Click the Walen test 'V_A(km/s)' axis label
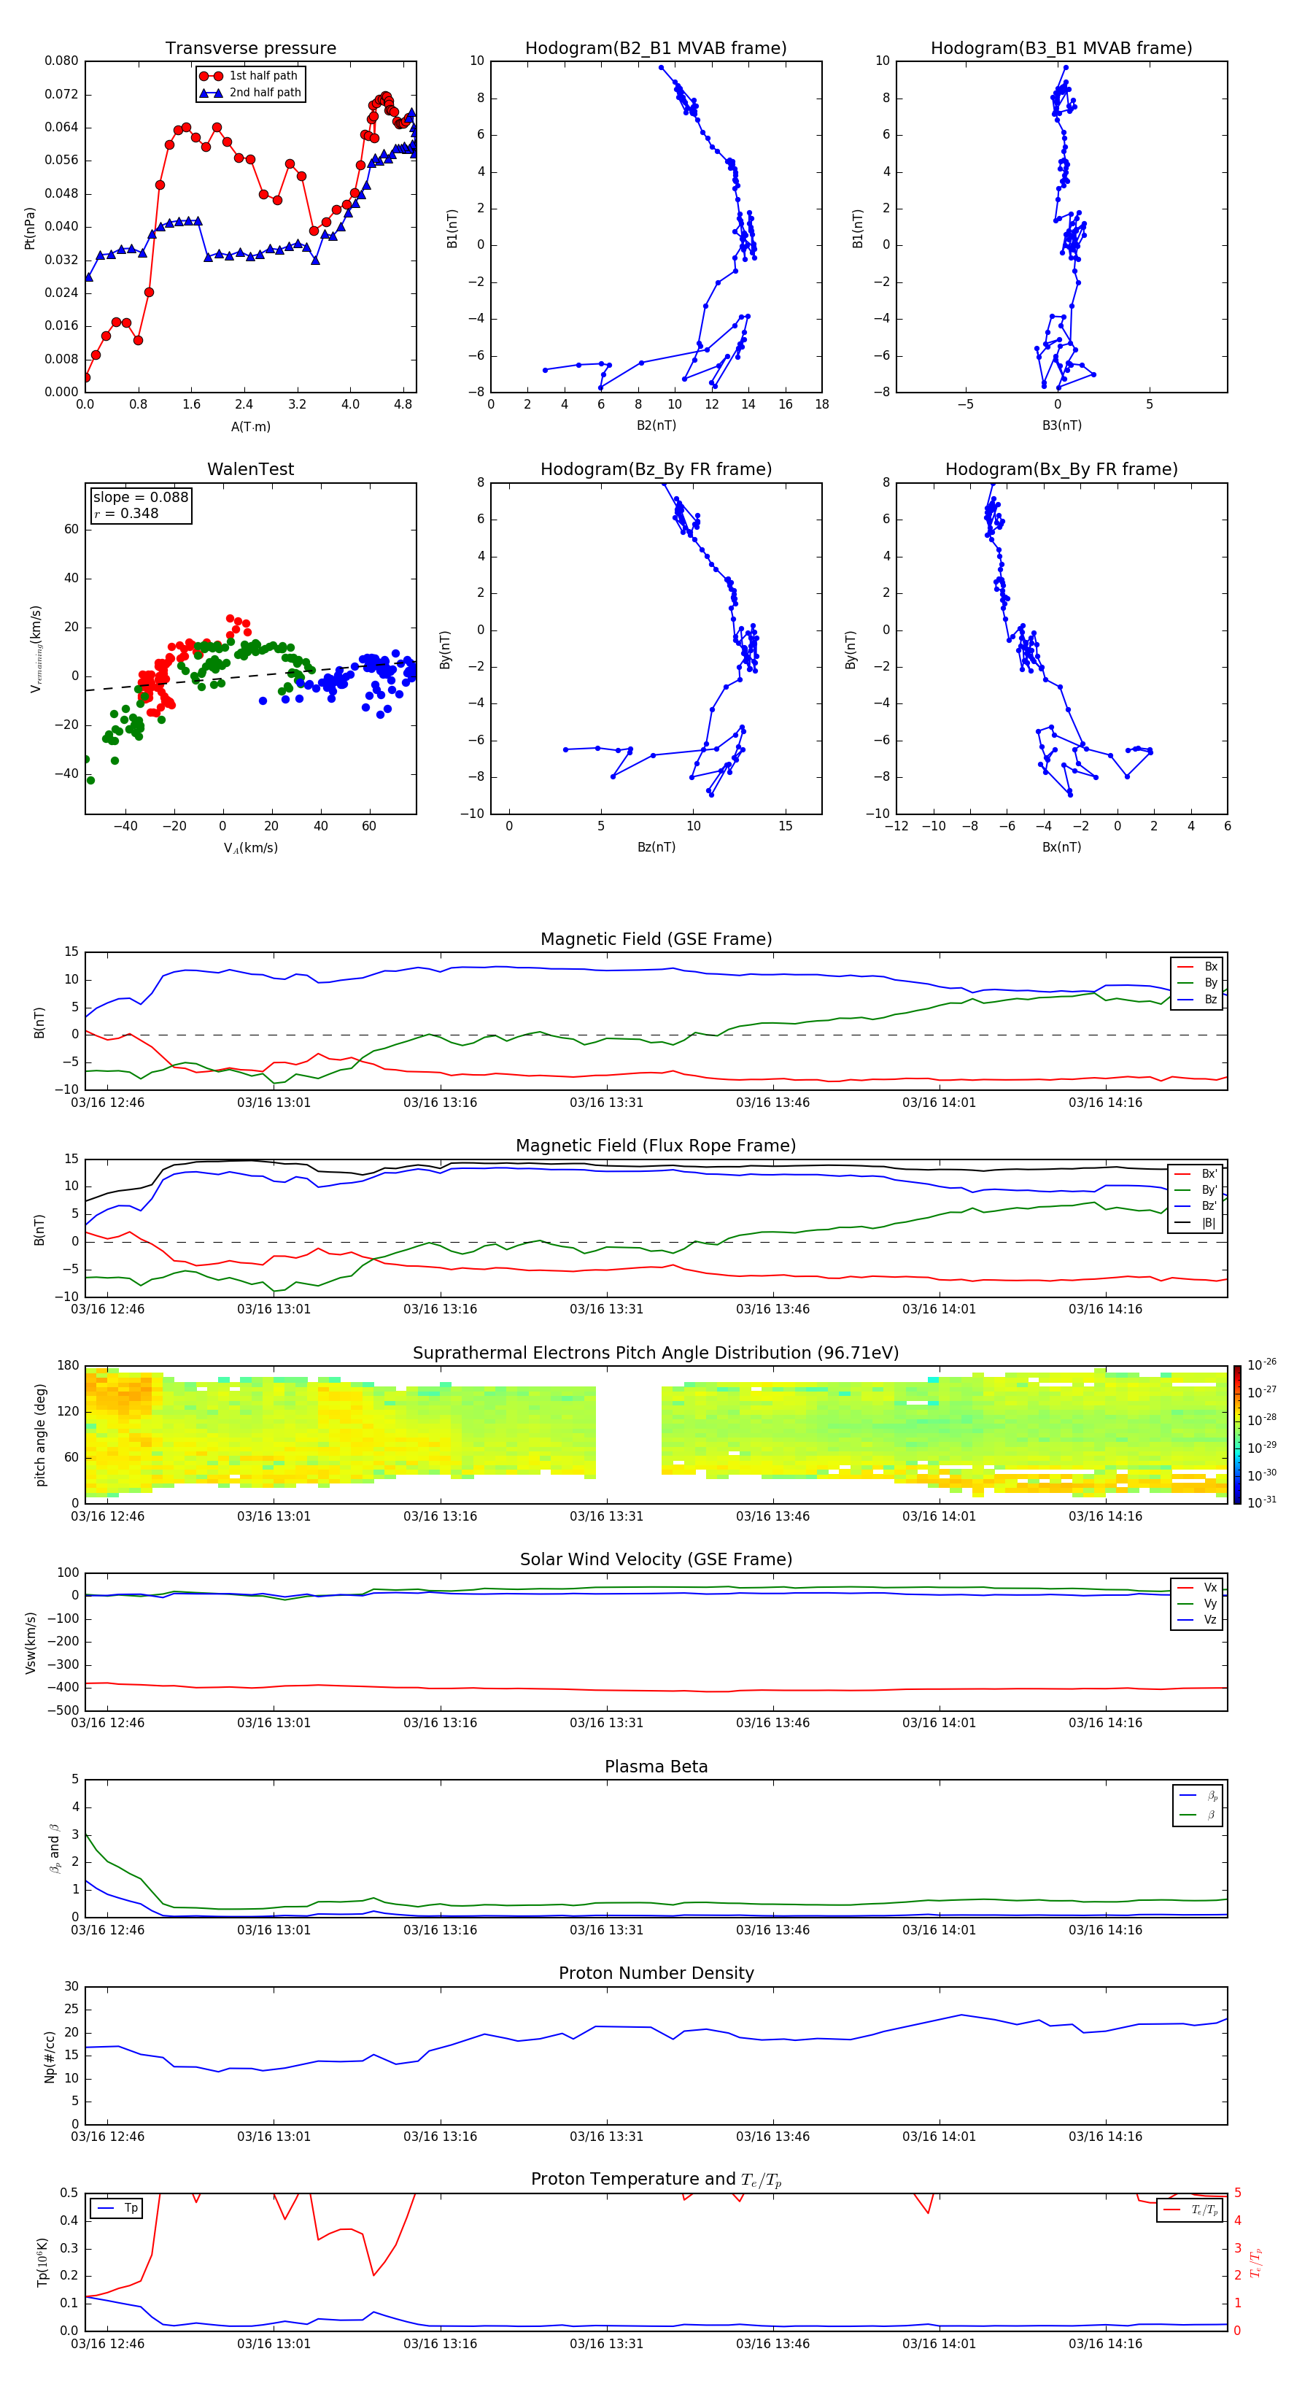This screenshot has width=1313, height=2408. click(250, 848)
